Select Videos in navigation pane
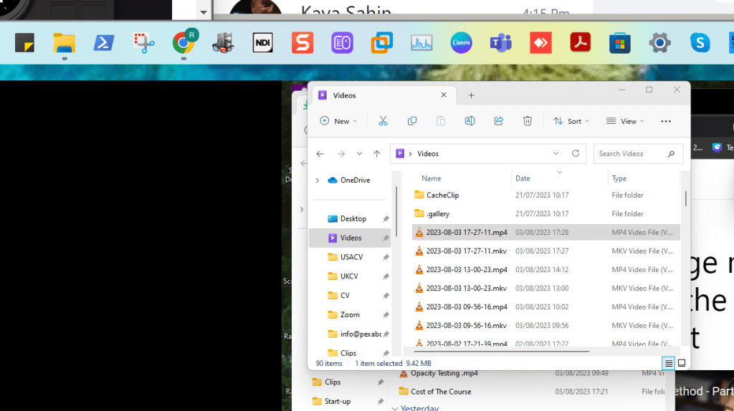This screenshot has height=411, width=734. click(350, 238)
